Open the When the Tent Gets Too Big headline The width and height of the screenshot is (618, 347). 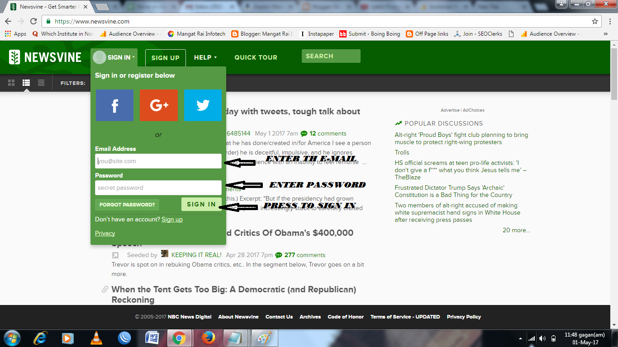233,295
